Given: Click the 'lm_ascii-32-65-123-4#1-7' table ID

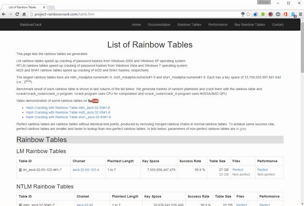Looking at the screenshot, I should (x=42, y=170).
